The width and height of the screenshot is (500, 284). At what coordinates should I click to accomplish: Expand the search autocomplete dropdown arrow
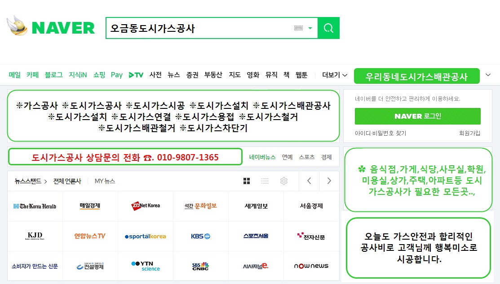[310, 28]
